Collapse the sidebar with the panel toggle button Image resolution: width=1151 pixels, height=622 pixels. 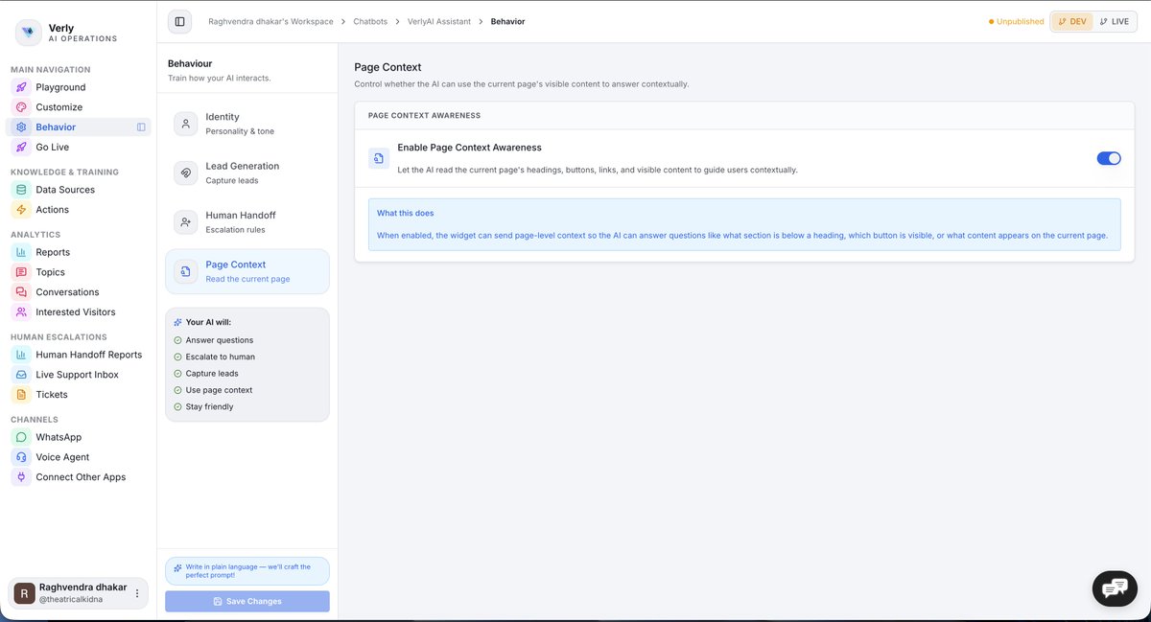pyautogui.click(x=179, y=21)
